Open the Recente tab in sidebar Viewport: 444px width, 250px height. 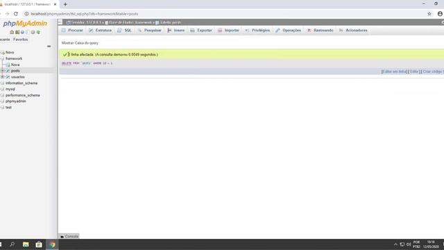(x=5, y=40)
